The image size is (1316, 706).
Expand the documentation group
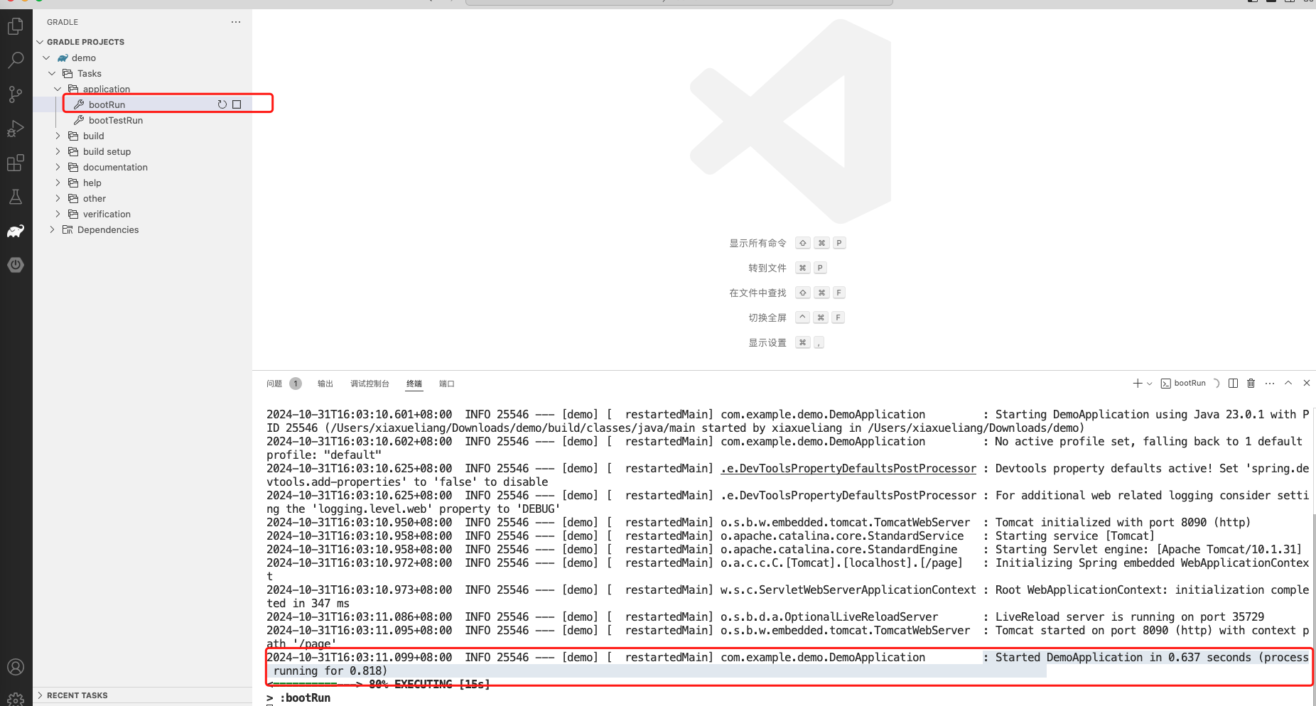click(x=58, y=167)
